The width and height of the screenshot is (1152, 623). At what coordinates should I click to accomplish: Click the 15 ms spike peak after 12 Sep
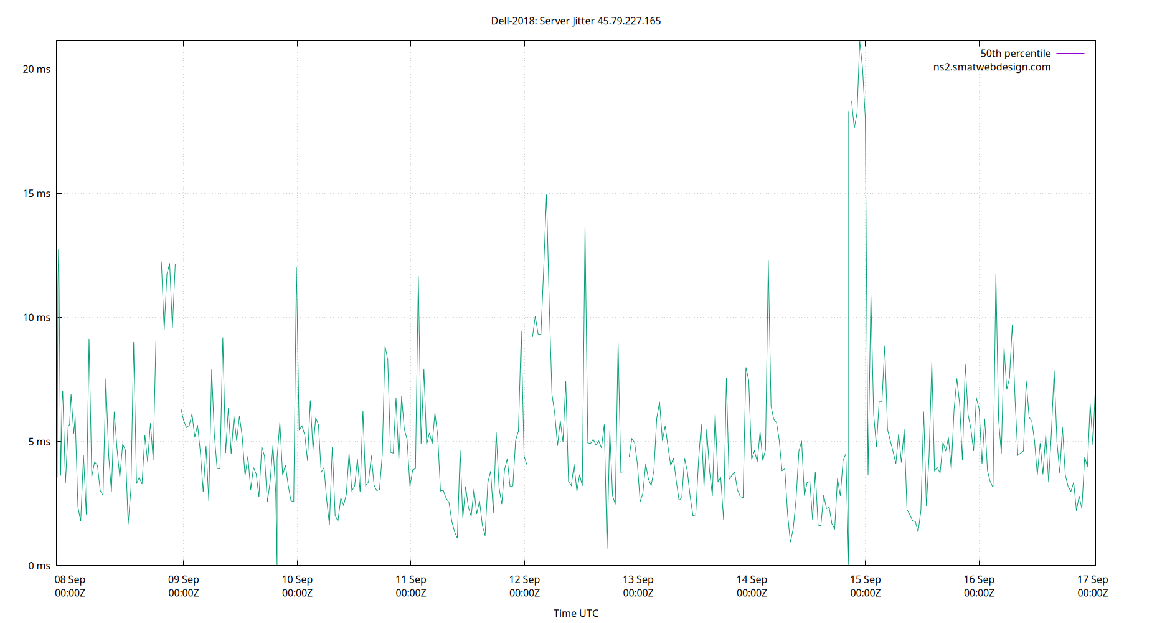coord(547,195)
